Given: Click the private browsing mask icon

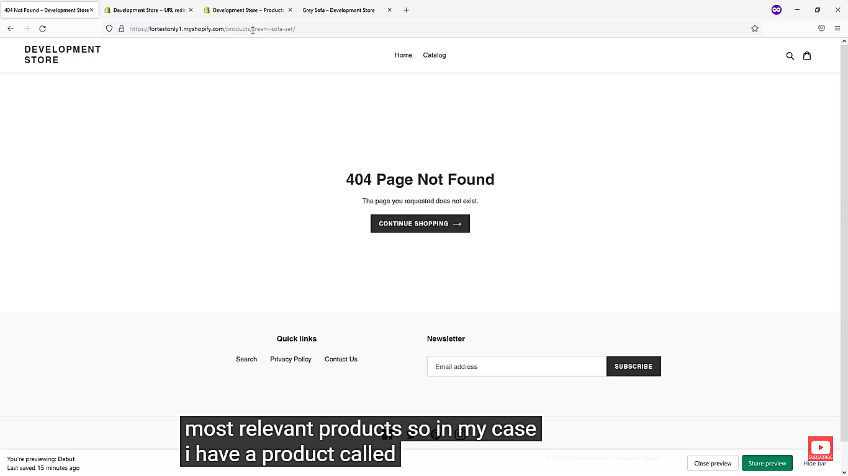Looking at the screenshot, I should click(777, 10).
